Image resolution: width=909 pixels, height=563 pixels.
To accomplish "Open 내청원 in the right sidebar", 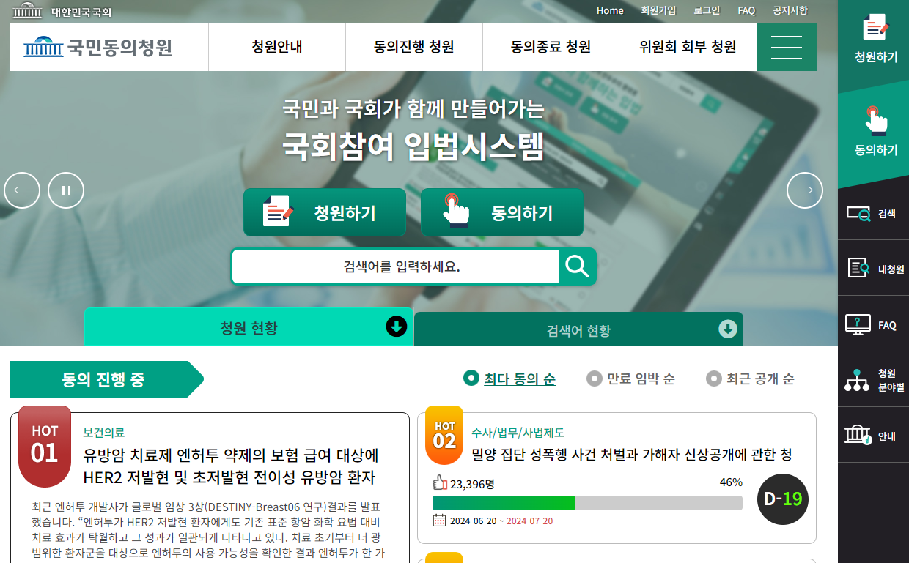I will (873, 269).
